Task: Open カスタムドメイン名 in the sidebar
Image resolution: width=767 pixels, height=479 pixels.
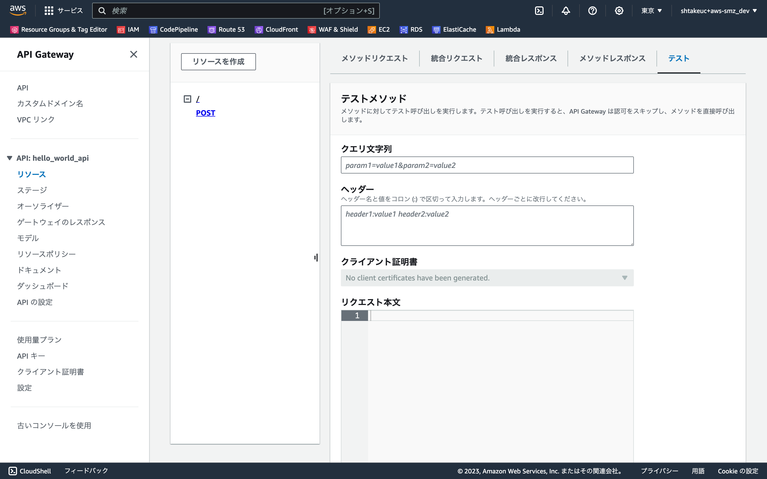Action: pyautogui.click(x=50, y=104)
